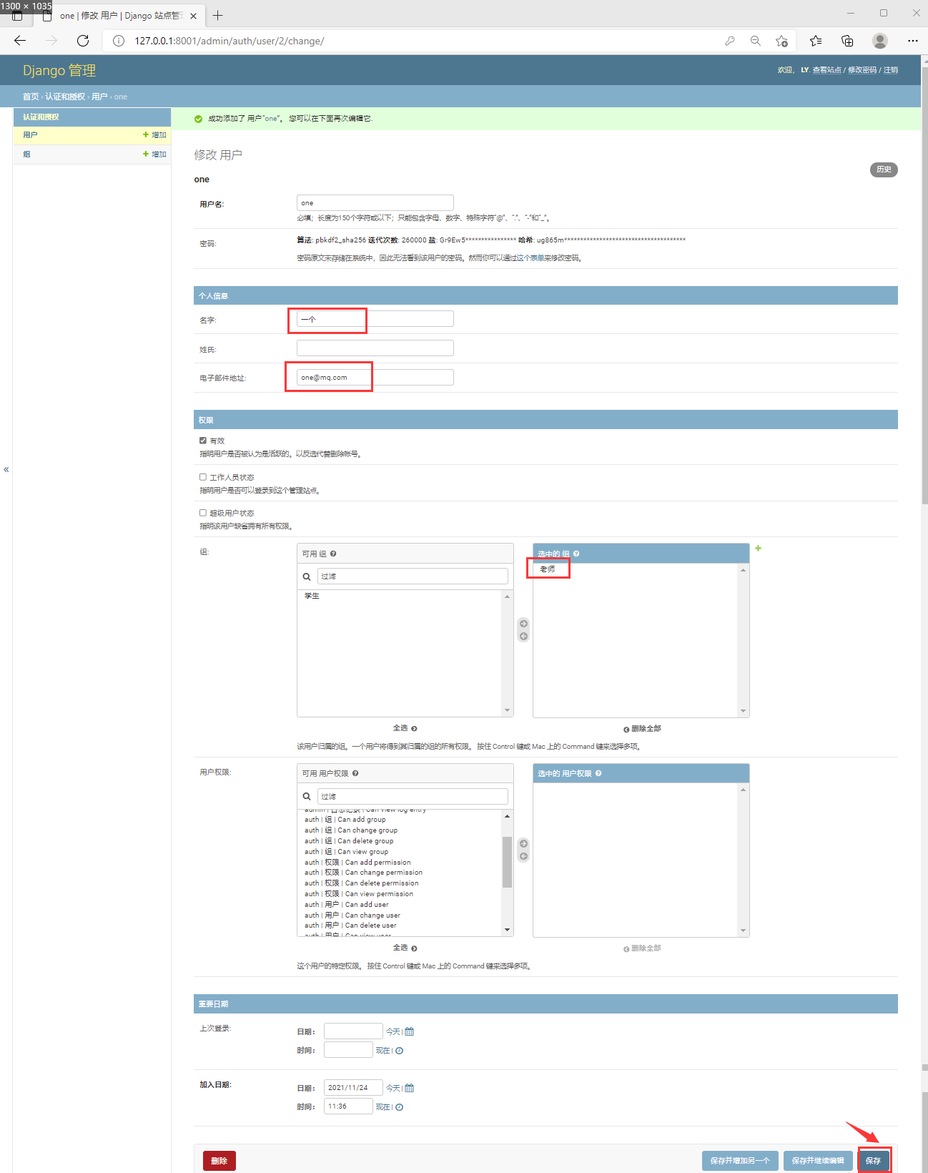The height and width of the screenshot is (1173, 928).
Task: Select 学生 in the available groups list
Action: click(x=312, y=596)
